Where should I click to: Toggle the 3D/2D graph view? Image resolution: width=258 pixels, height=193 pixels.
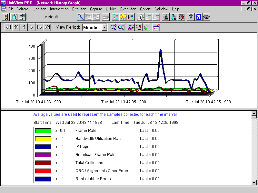(131, 27)
